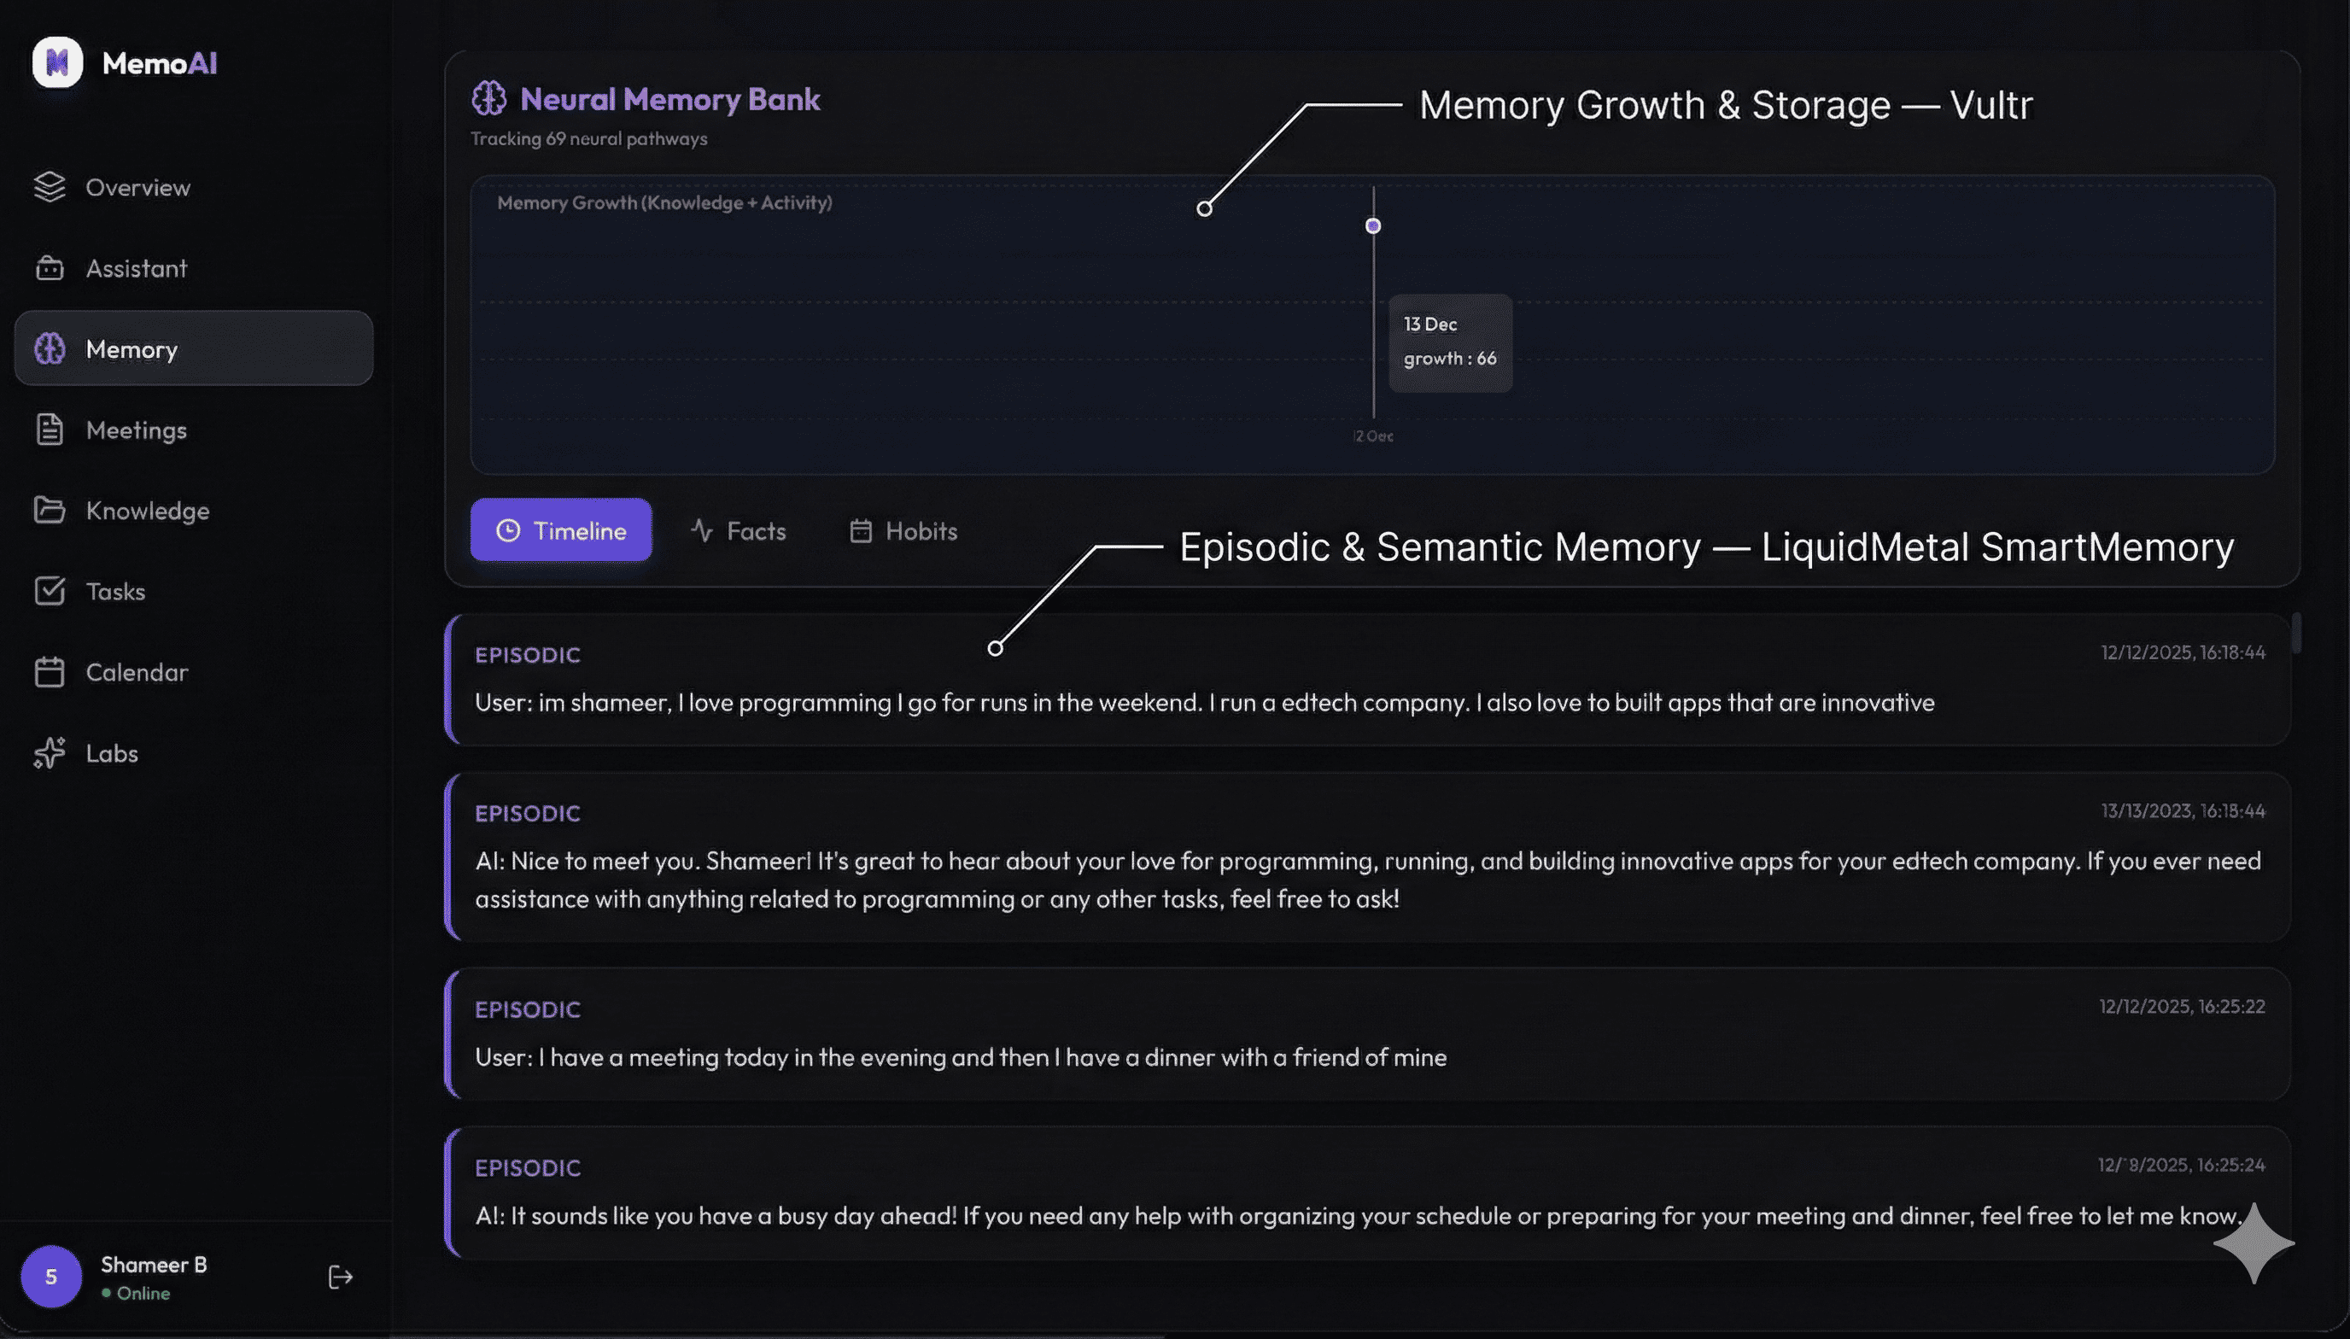Click the Shameer B user avatar
Viewport: 2350px width, 1339px height.
click(51, 1278)
